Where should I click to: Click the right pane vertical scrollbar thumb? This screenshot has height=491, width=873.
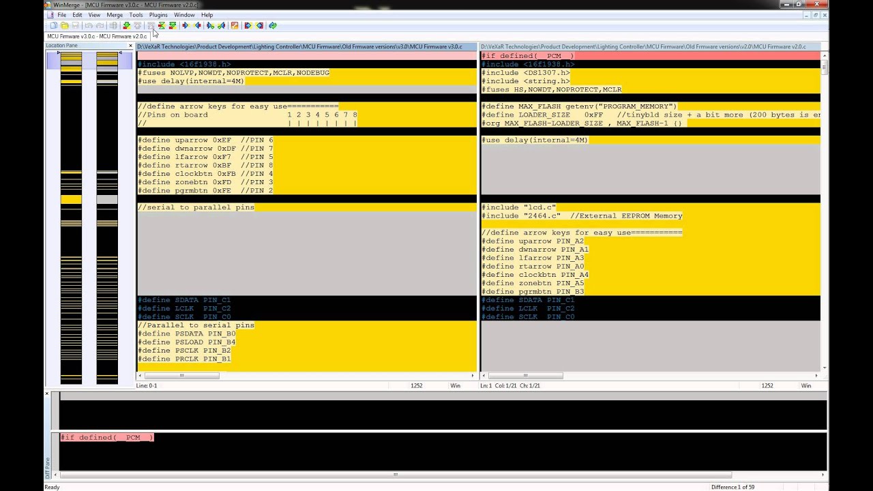pos(825,66)
